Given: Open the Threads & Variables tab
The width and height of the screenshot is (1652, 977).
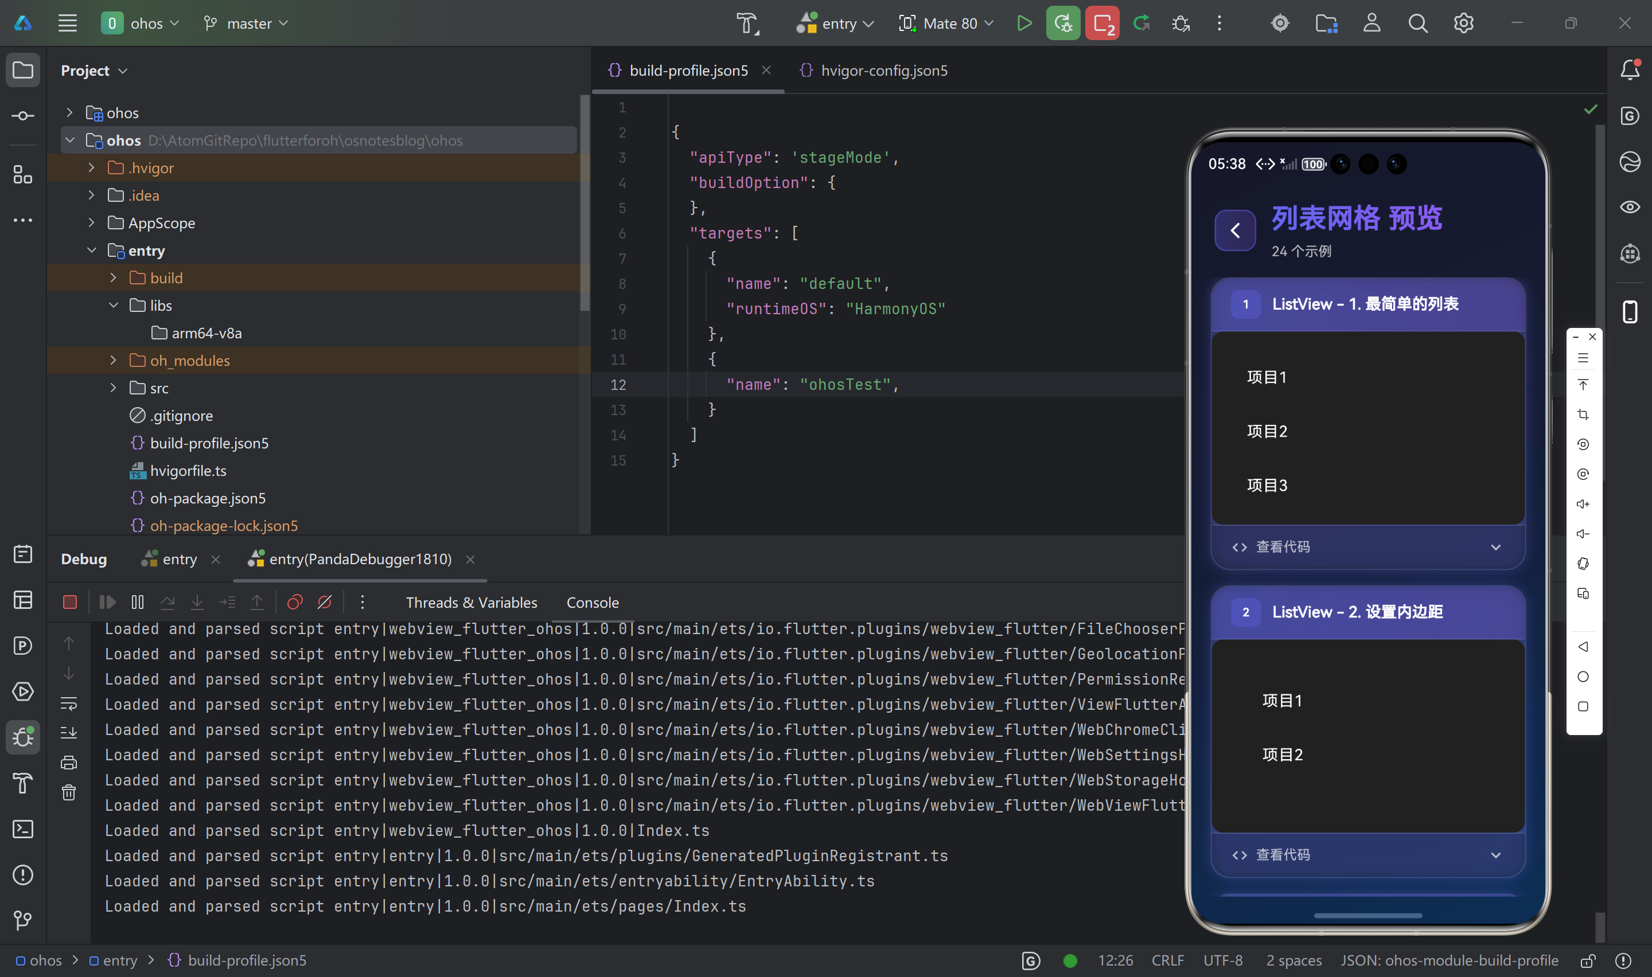Looking at the screenshot, I should tap(472, 603).
